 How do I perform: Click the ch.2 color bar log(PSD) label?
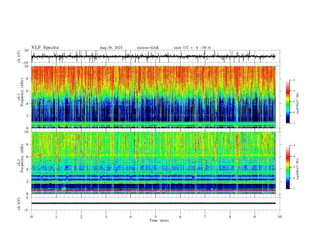(x=297, y=169)
